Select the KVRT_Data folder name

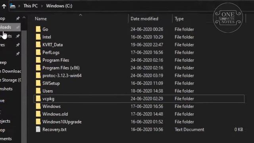[x=52, y=45]
